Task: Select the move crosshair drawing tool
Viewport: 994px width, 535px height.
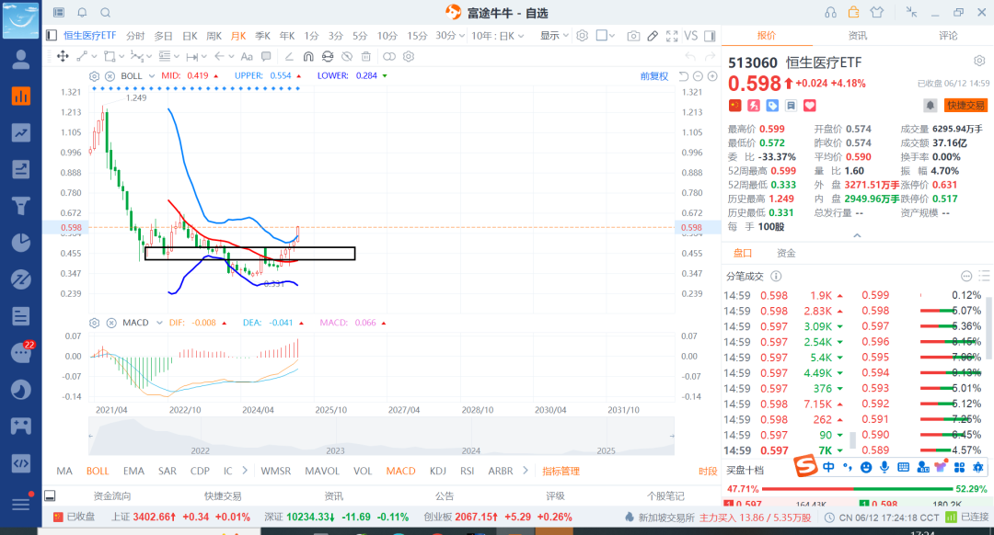Action: (63, 56)
